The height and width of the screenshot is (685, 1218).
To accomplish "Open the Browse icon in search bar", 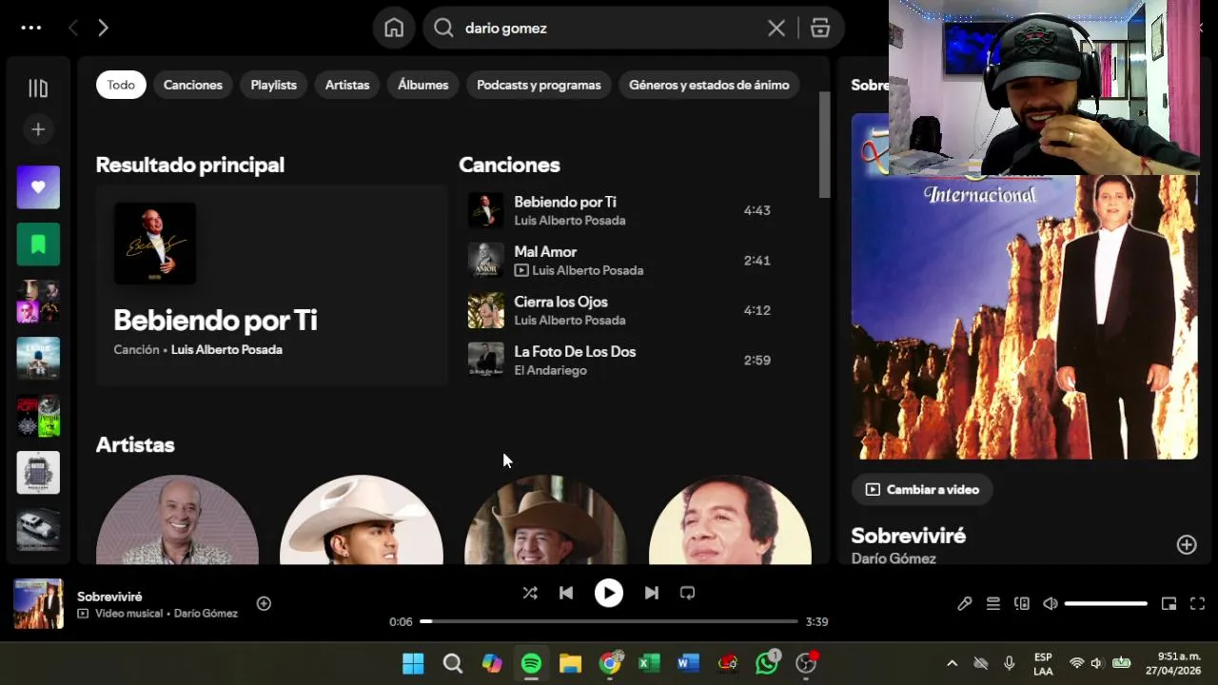I will [820, 28].
